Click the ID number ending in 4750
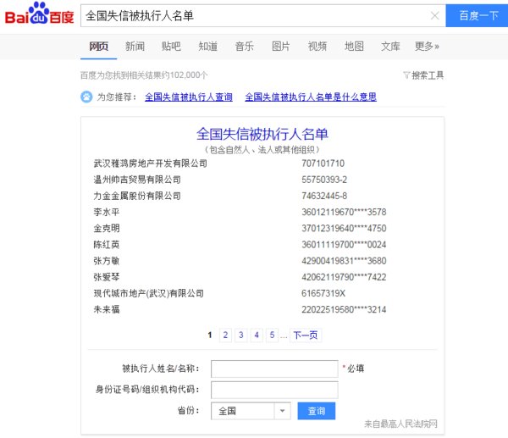 point(344,228)
